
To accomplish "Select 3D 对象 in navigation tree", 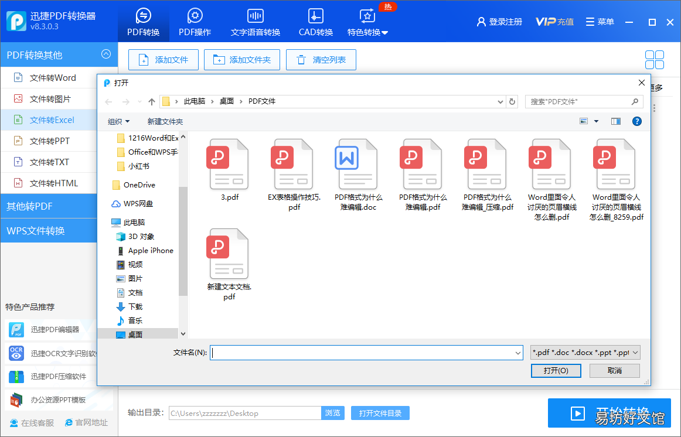I will click(135, 237).
